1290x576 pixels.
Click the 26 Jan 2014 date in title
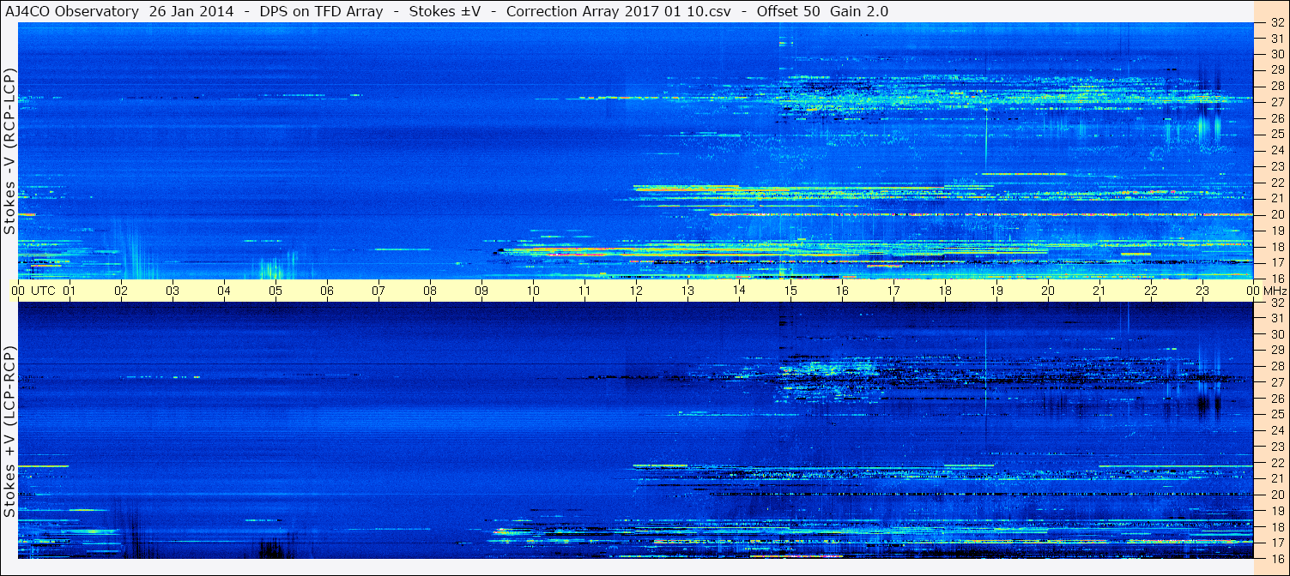coord(191,11)
